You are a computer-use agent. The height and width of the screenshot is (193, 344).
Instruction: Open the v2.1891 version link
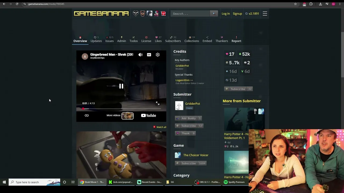click(252, 14)
